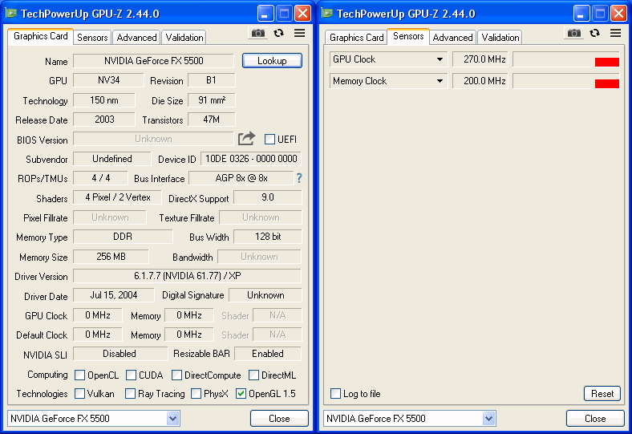Click the Technology 150 nm field
The width and height of the screenshot is (632, 434).
(104, 100)
